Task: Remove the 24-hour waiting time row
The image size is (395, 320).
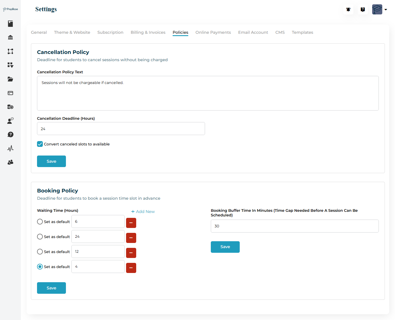Action: (131, 238)
